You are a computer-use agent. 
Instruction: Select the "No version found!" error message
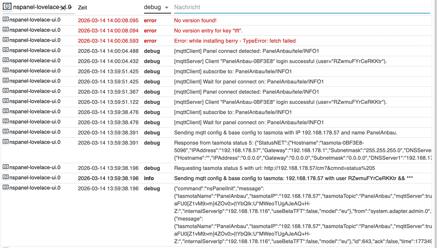click(195, 20)
